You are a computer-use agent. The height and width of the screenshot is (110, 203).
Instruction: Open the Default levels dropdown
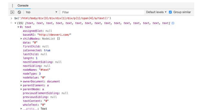tap(156, 12)
